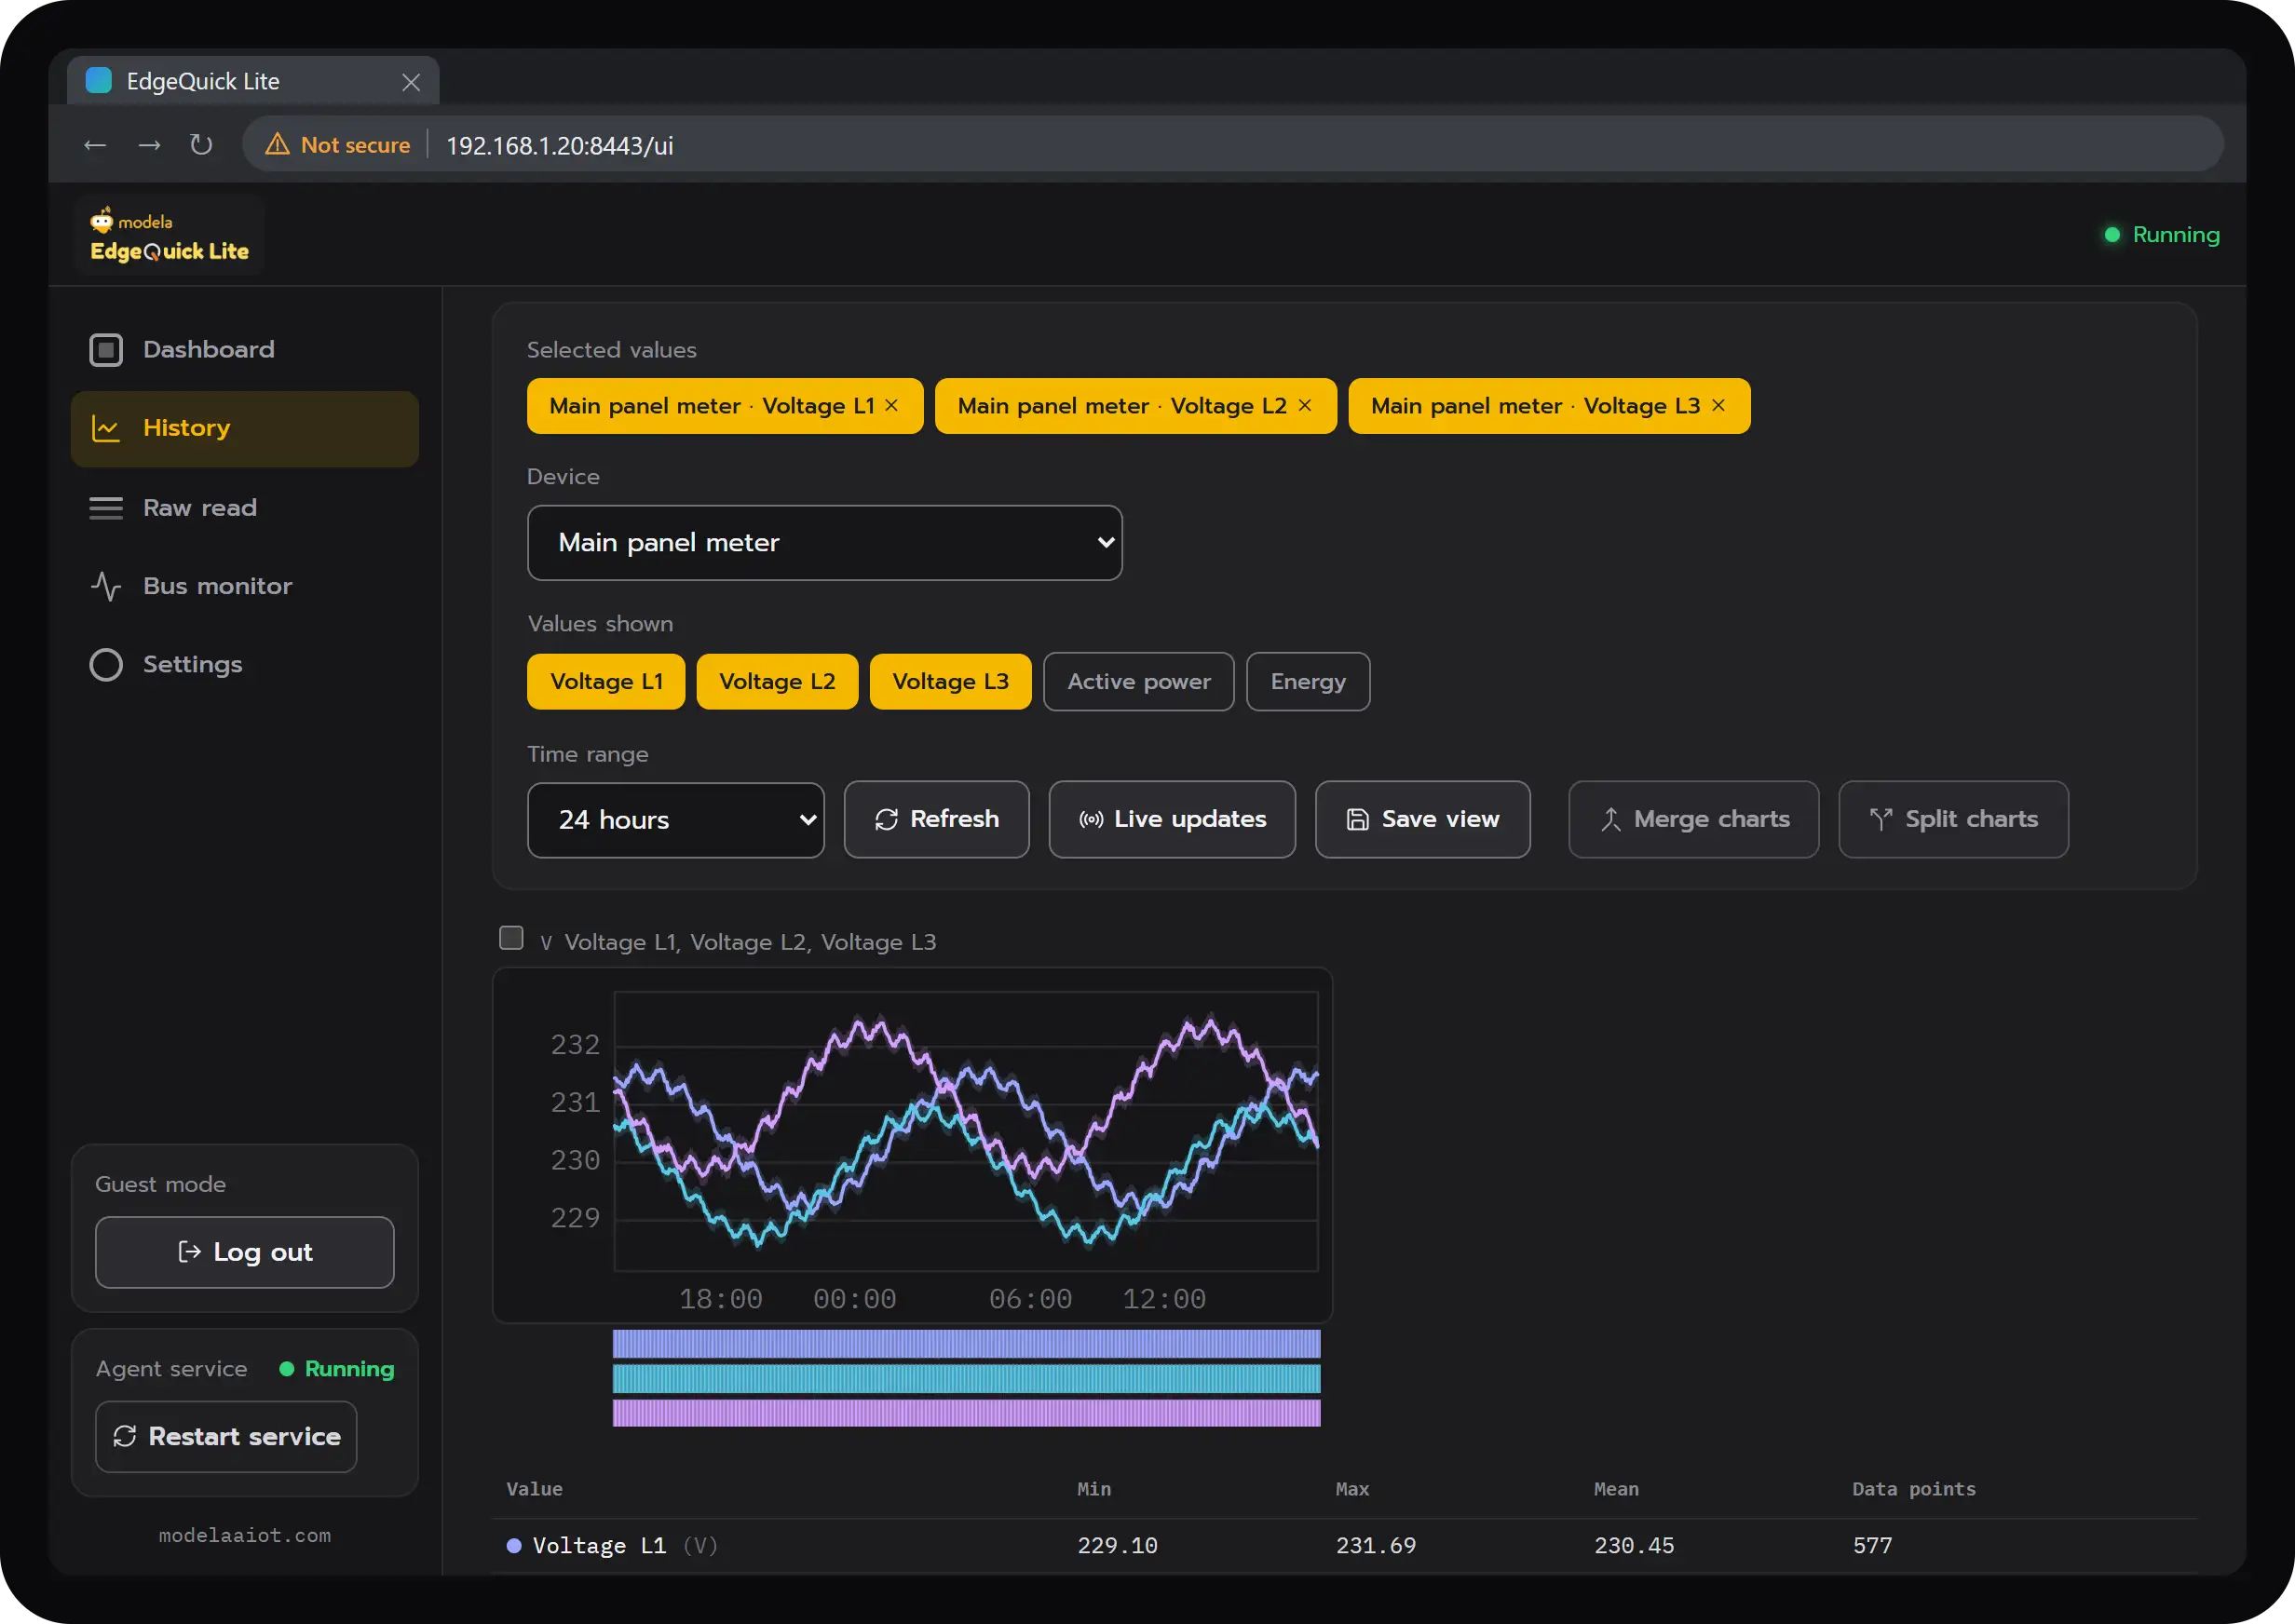This screenshot has width=2295, height=1624.
Task: Remove Voltage L3 chip via its X
Action: pyautogui.click(x=1719, y=405)
